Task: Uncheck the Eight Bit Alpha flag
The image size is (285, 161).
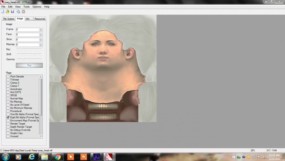Action: click(8, 117)
